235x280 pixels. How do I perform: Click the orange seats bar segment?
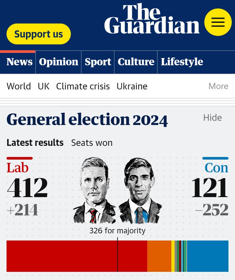(159, 256)
